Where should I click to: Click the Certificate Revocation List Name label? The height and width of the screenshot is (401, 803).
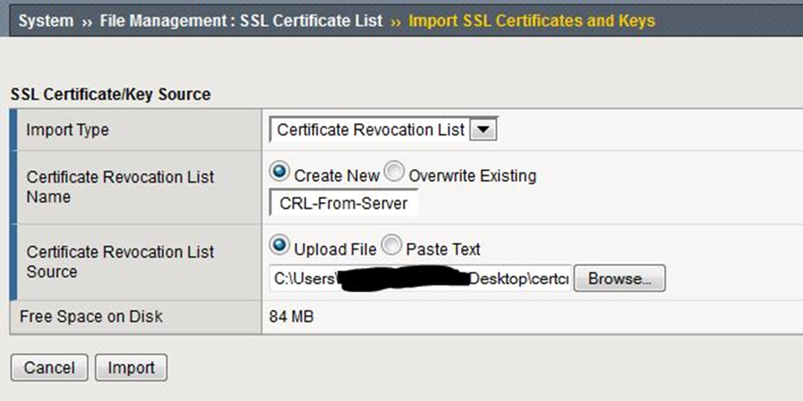121,187
